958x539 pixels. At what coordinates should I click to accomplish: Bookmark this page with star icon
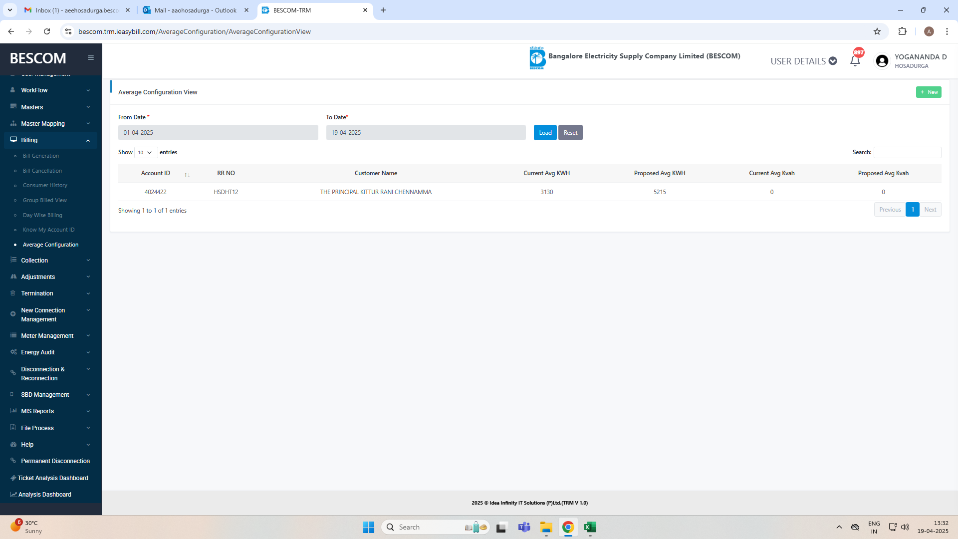click(x=877, y=31)
